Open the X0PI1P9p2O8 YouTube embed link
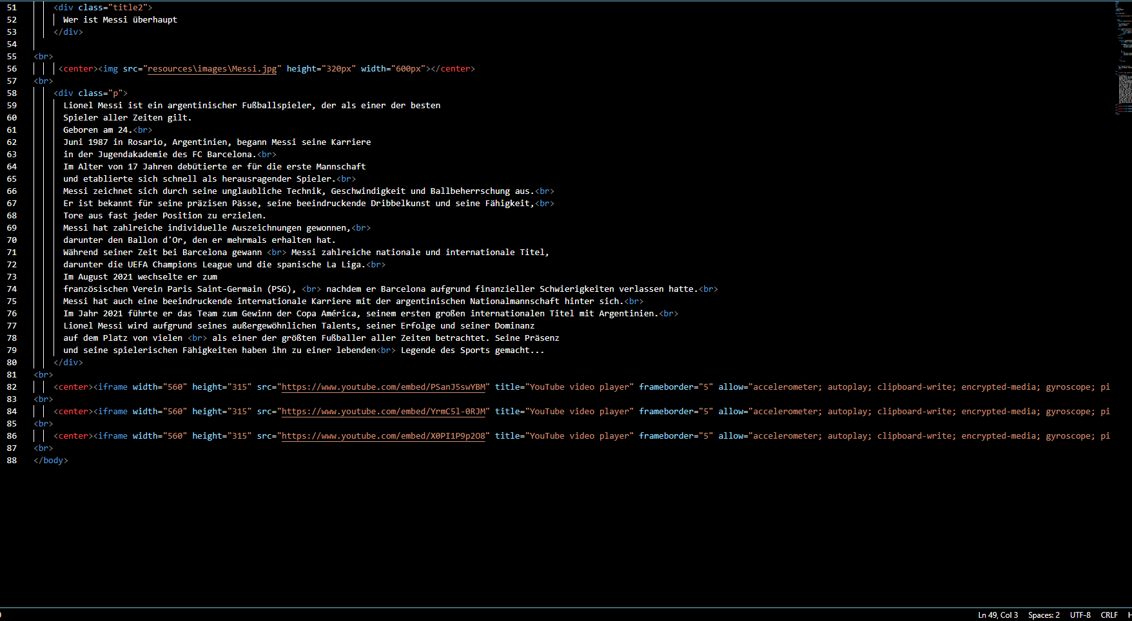Viewport: 1132px width, 621px height. [x=384, y=435]
